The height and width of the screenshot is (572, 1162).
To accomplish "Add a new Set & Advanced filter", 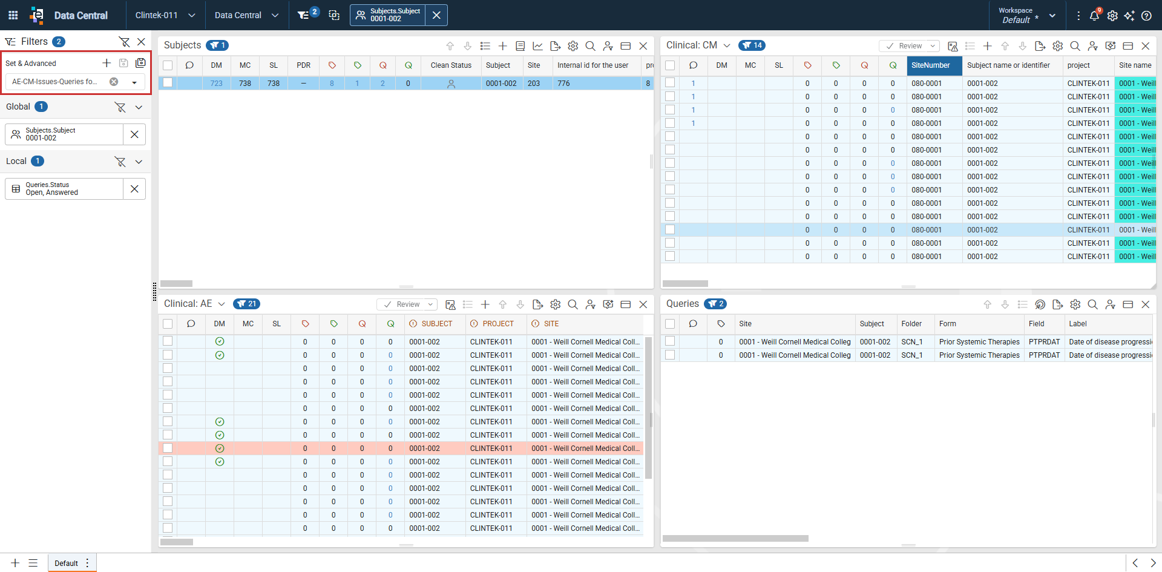I will pos(107,63).
